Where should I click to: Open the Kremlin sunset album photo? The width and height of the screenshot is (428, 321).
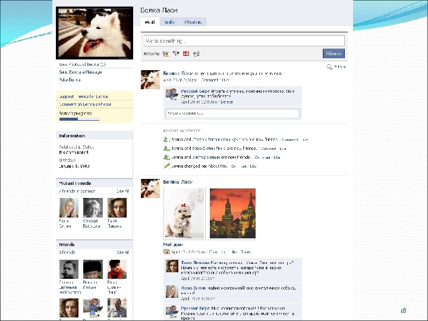click(232, 213)
